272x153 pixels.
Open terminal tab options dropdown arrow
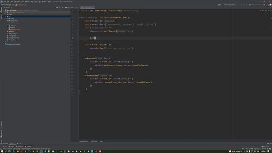click(x=20, y=144)
